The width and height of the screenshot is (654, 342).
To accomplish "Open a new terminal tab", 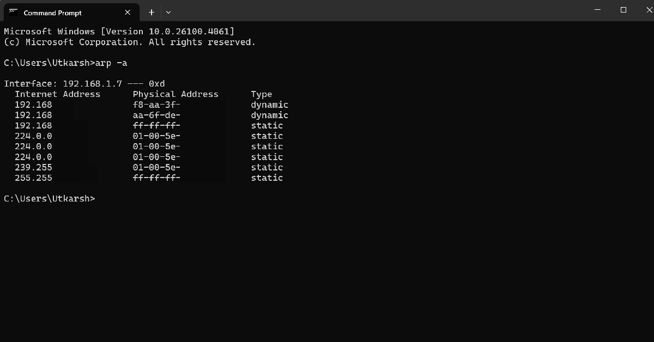I will point(152,12).
